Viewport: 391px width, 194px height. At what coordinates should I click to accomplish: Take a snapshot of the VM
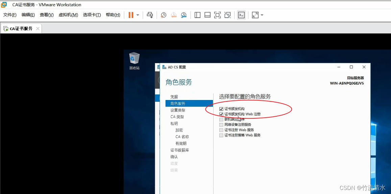(164, 15)
